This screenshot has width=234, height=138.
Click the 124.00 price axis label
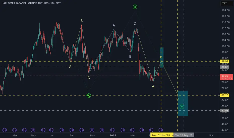225,10
